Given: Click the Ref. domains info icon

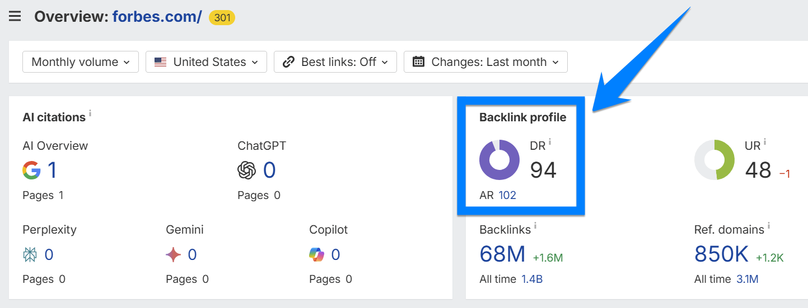Looking at the screenshot, I should pos(769,226).
